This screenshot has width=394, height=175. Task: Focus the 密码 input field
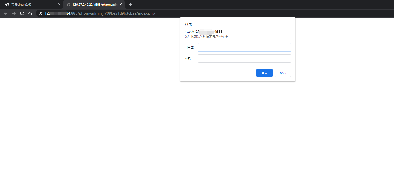pos(244,59)
